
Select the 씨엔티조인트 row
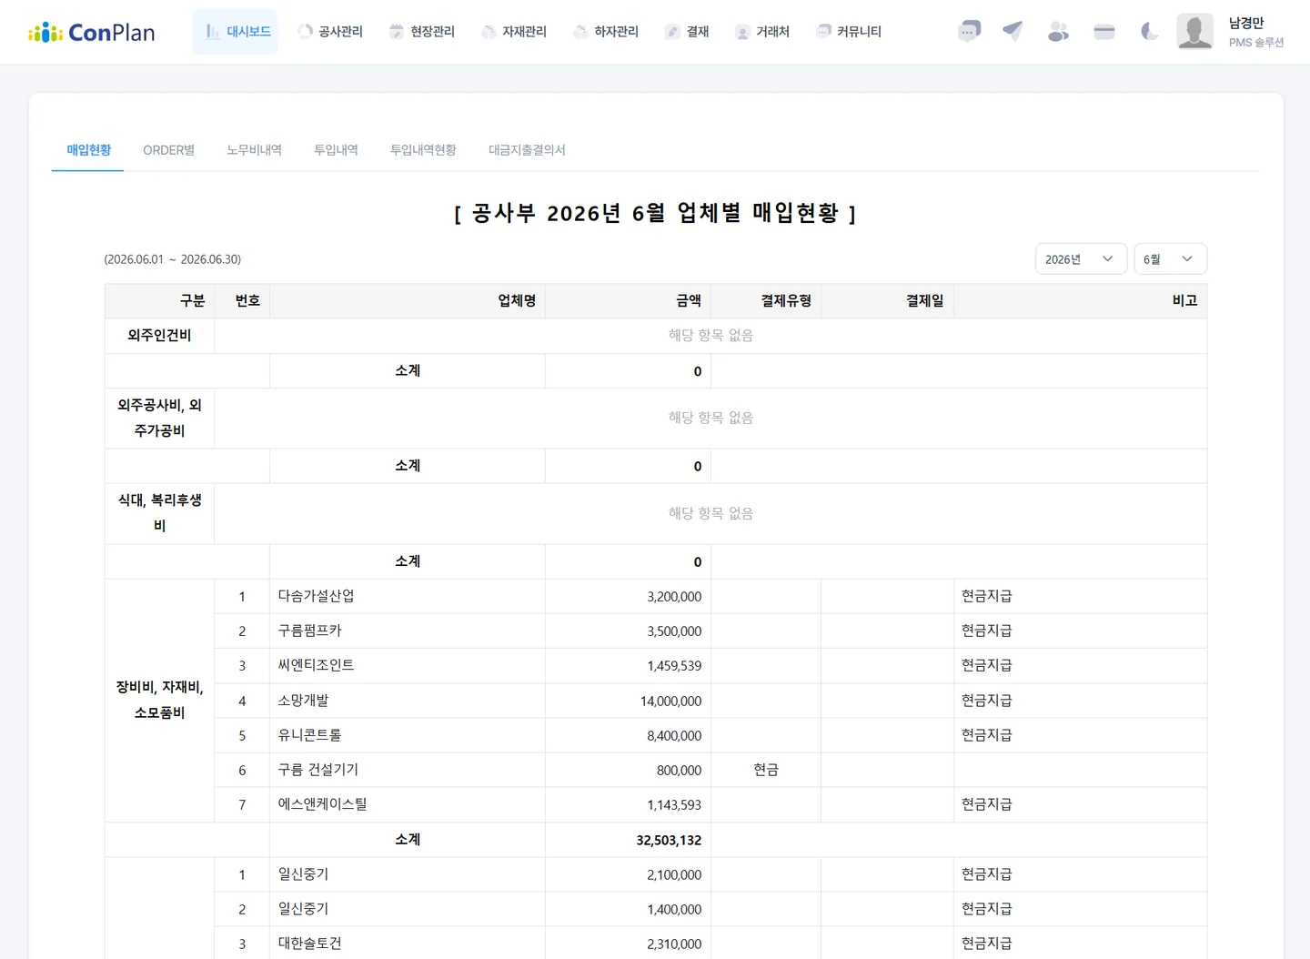pos(710,666)
